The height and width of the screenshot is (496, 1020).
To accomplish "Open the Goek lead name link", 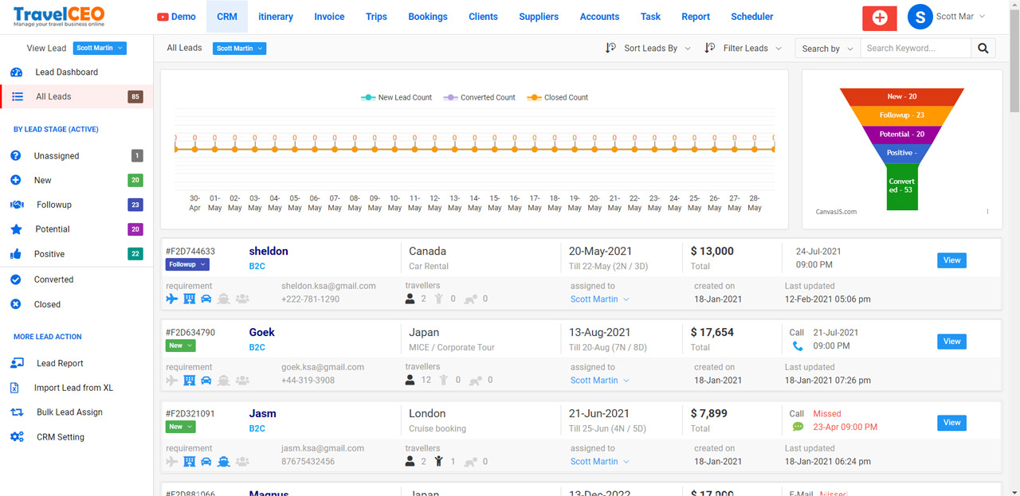I will coord(261,333).
